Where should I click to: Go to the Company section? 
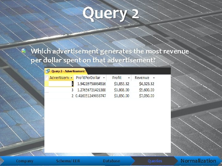(24, 161)
